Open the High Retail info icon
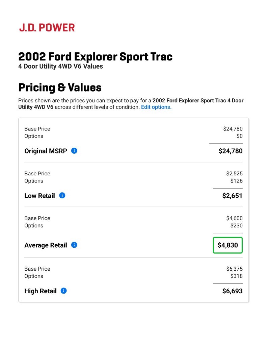Screen dimensions: 267x346 [x=64, y=291]
